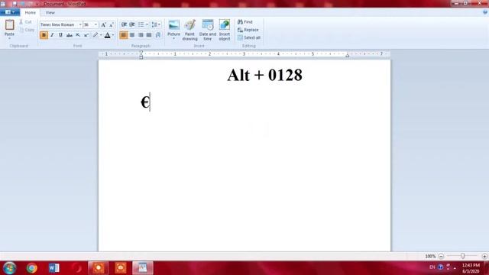Open the Opera icon on taskbar
The image size is (489, 275).
point(76,268)
